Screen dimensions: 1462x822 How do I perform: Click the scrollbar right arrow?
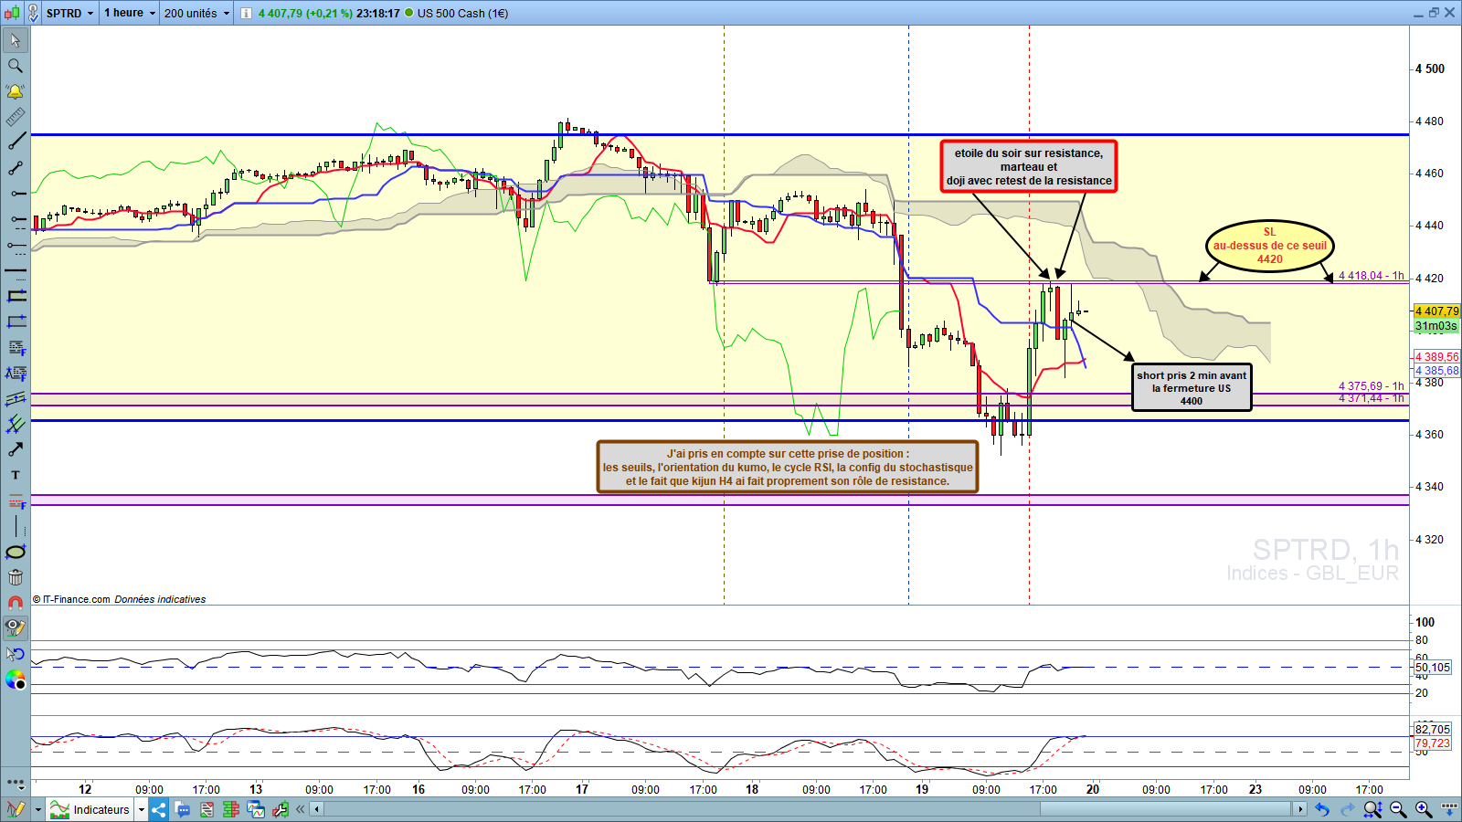tap(1300, 809)
